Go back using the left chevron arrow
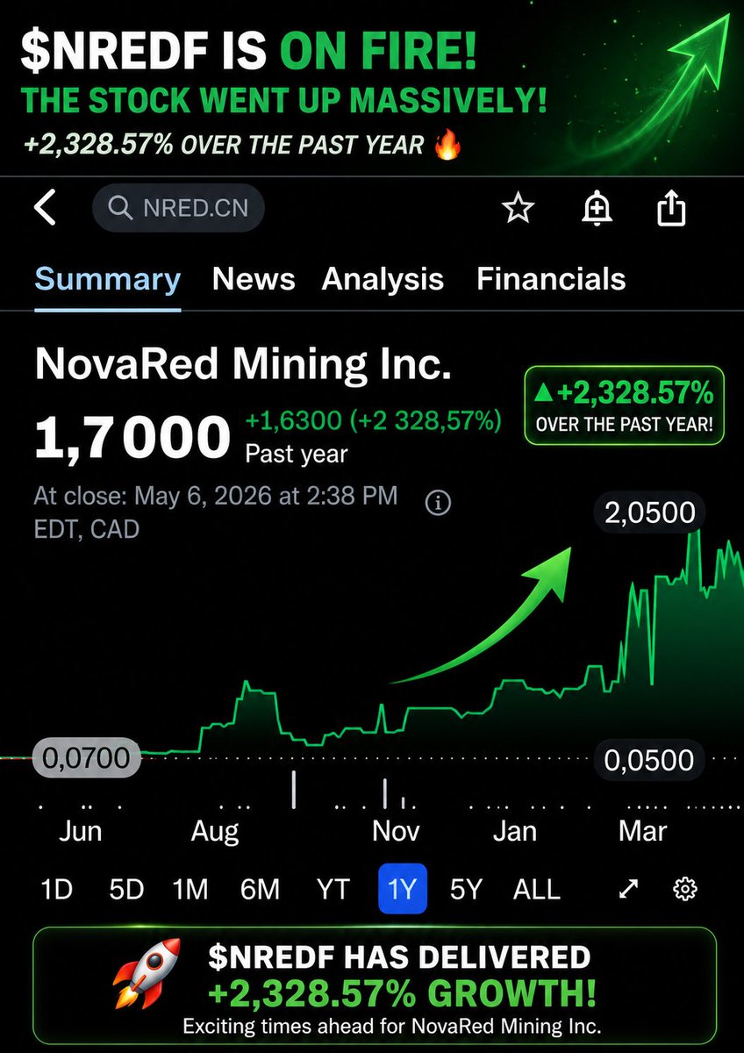The height and width of the screenshot is (1053, 744). [x=44, y=208]
